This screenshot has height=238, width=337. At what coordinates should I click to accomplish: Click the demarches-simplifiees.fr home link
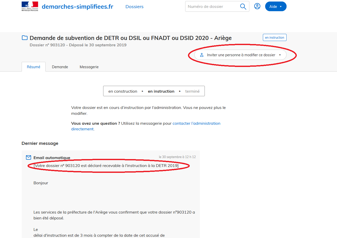point(77,6)
